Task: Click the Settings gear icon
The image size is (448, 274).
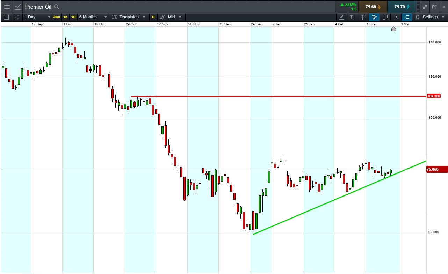Action: click(418, 17)
